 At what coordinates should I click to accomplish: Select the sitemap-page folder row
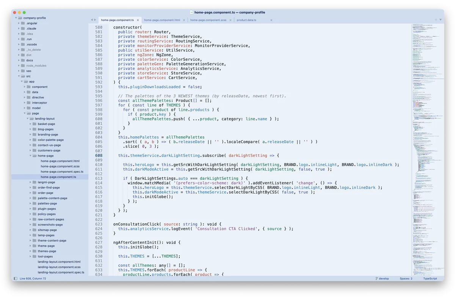(50, 230)
